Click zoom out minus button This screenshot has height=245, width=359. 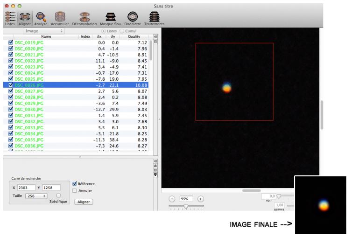[x=172, y=199]
